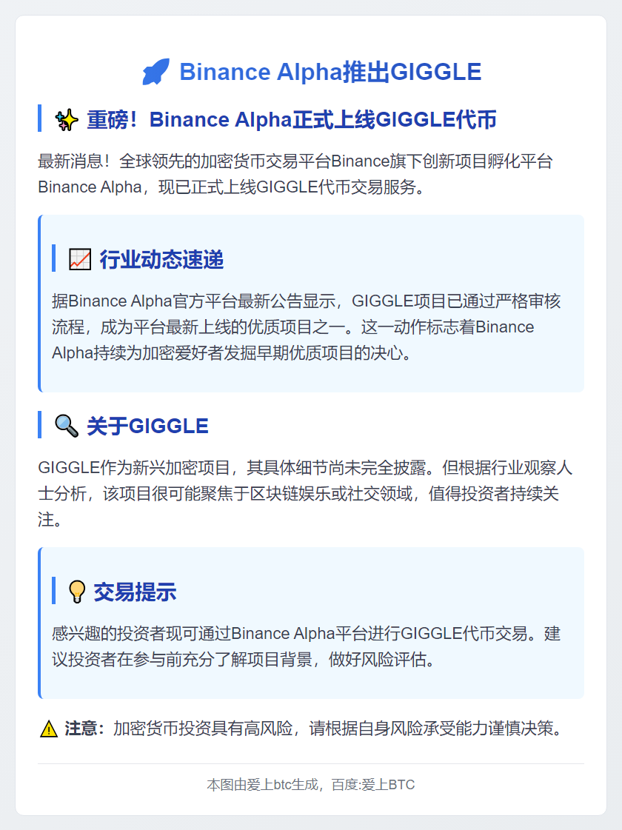This screenshot has height=830, width=622.
Task: Click the magnifying glass icon beside 关于GIGGLE
Action: pos(67,426)
